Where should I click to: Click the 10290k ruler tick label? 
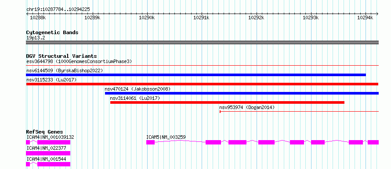(147, 18)
